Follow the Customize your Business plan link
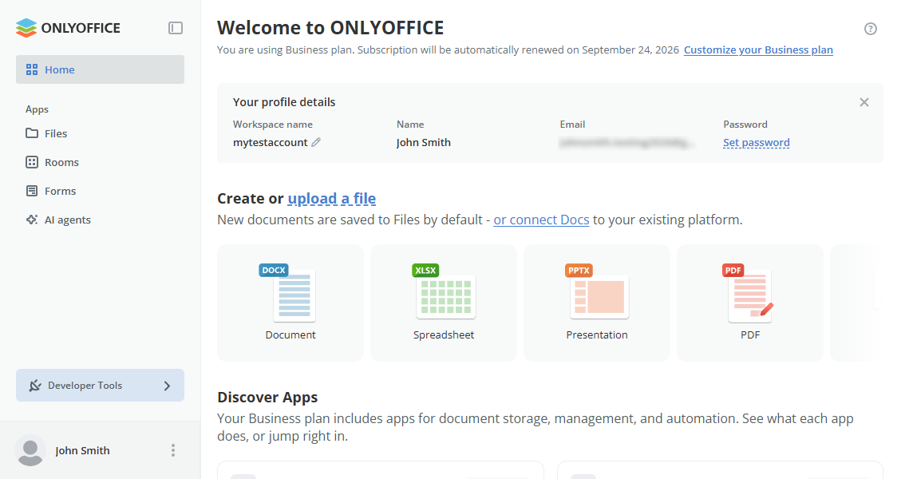 (758, 50)
